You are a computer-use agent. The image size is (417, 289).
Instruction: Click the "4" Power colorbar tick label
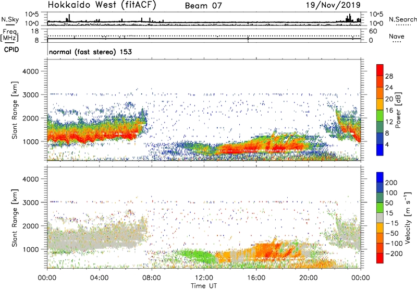(387, 145)
